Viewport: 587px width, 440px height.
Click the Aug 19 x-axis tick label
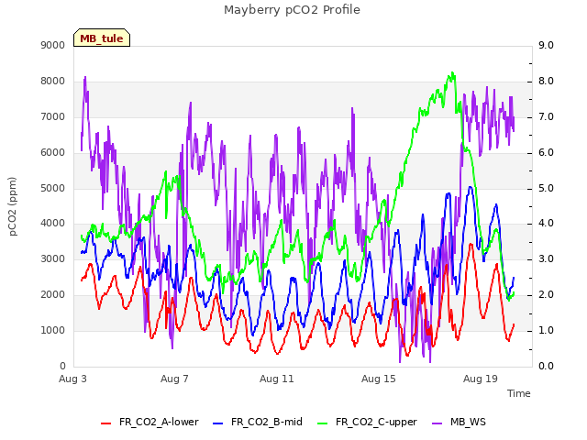point(481,379)
